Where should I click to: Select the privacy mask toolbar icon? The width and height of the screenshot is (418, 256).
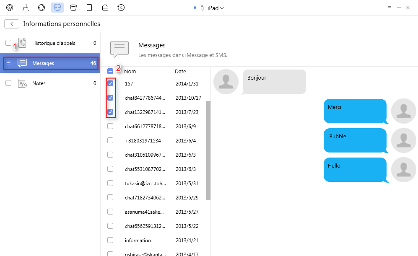[57, 8]
